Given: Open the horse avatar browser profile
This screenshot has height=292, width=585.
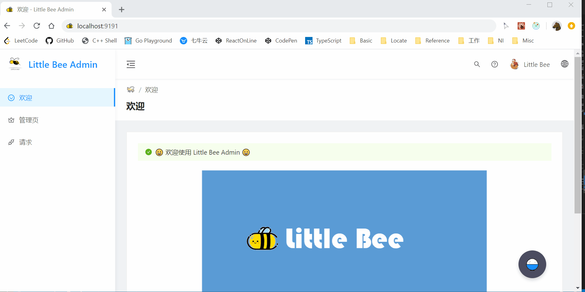Looking at the screenshot, I should coord(557,26).
